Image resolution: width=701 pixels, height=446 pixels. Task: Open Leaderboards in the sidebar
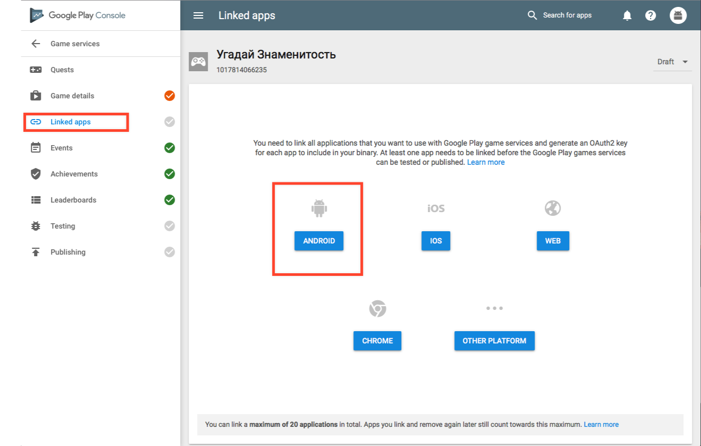coord(73,200)
